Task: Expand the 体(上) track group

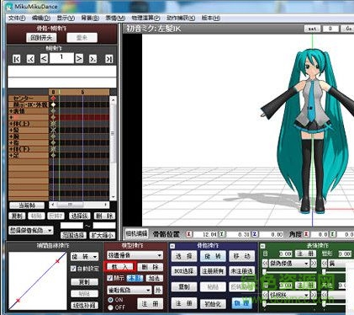Action: [x=11, y=124]
